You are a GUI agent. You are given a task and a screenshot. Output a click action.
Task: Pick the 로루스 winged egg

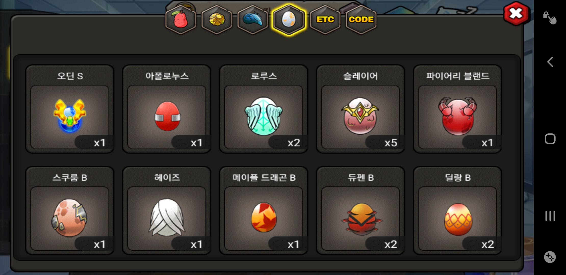point(264,109)
